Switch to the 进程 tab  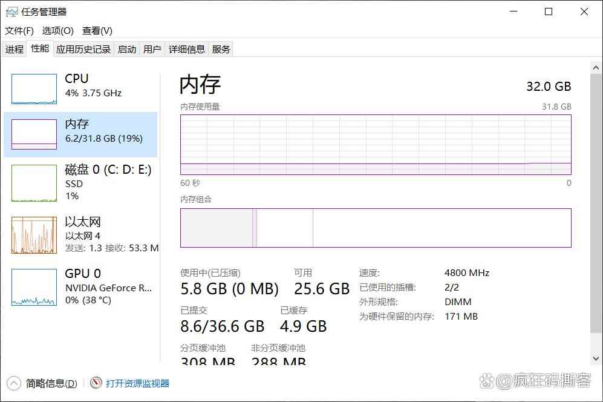pyautogui.click(x=15, y=49)
